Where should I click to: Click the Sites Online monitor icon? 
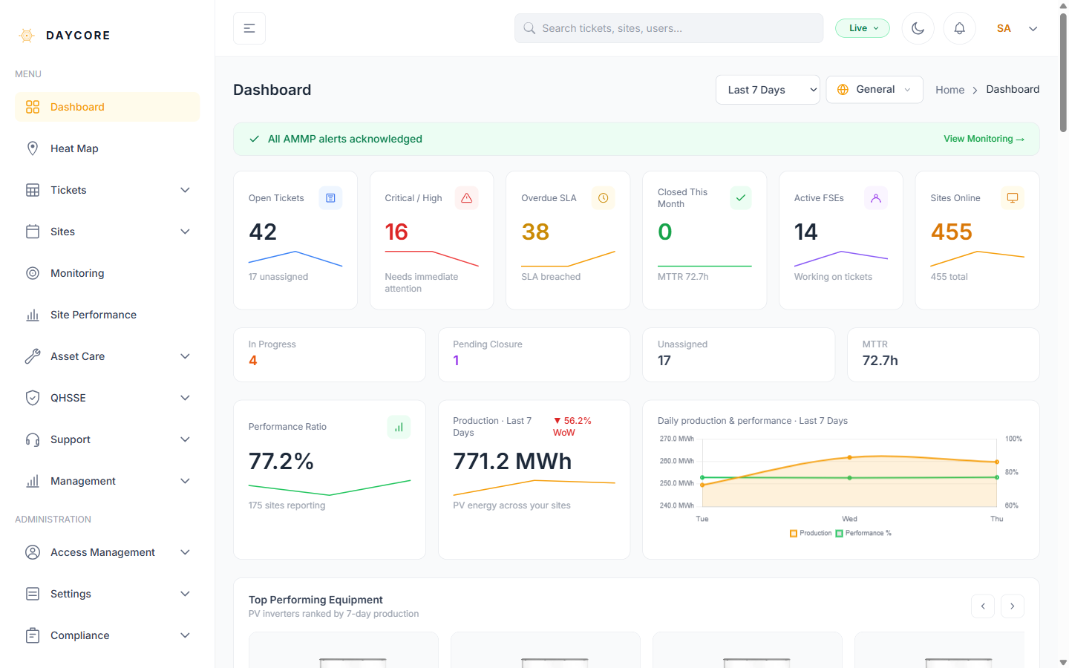tap(1013, 198)
